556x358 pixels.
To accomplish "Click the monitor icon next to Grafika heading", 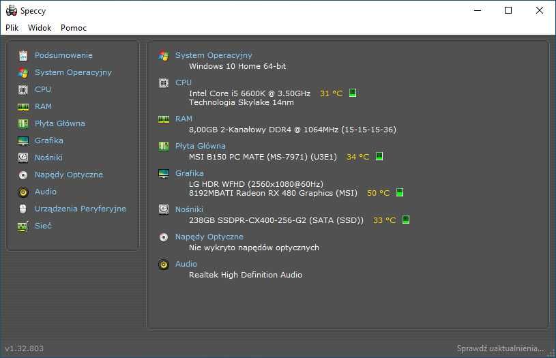I will click(164, 174).
